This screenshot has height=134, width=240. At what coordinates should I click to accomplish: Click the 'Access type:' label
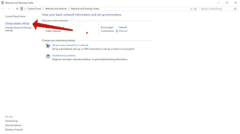[107, 27]
